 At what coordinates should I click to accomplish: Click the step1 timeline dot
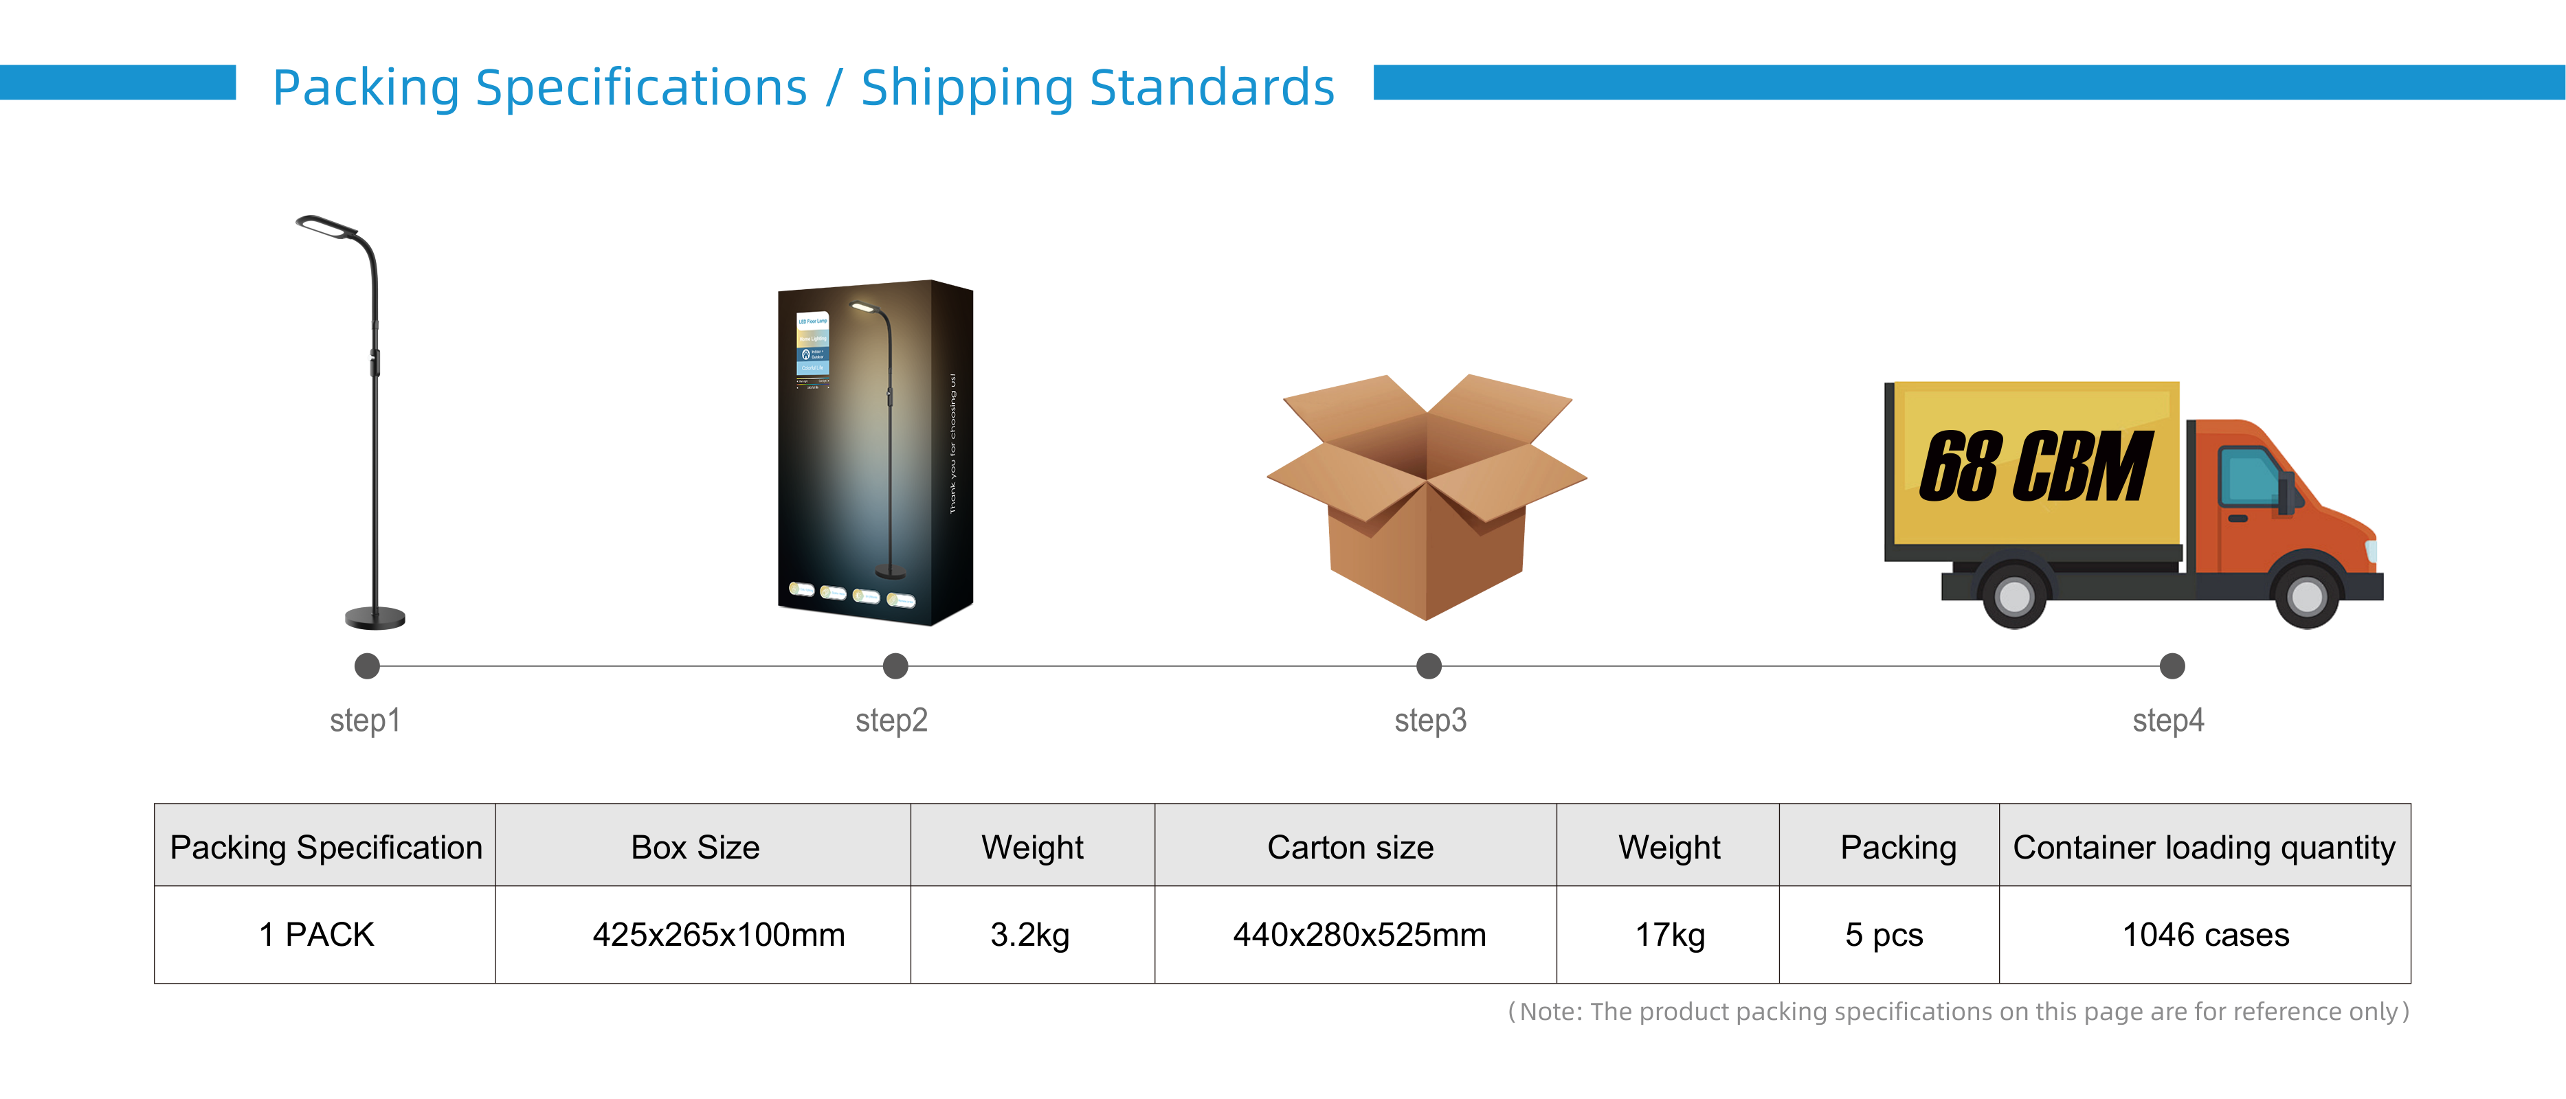click(368, 666)
